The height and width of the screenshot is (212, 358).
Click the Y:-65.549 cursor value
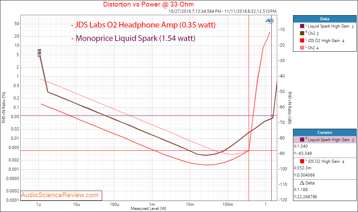pyautogui.click(x=303, y=153)
